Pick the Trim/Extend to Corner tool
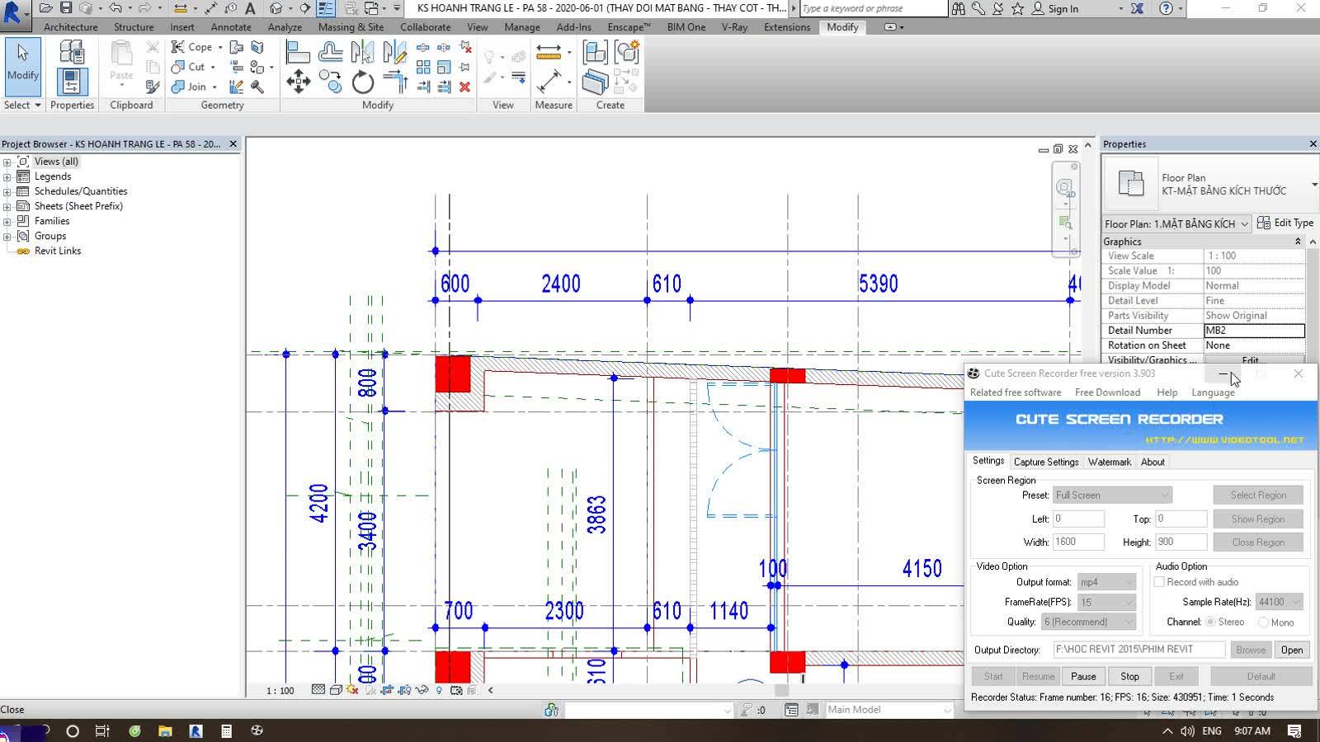1320x742 pixels. click(x=394, y=82)
